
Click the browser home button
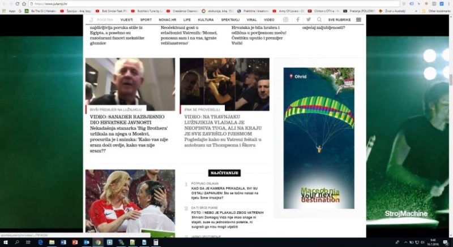coord(24,4)
